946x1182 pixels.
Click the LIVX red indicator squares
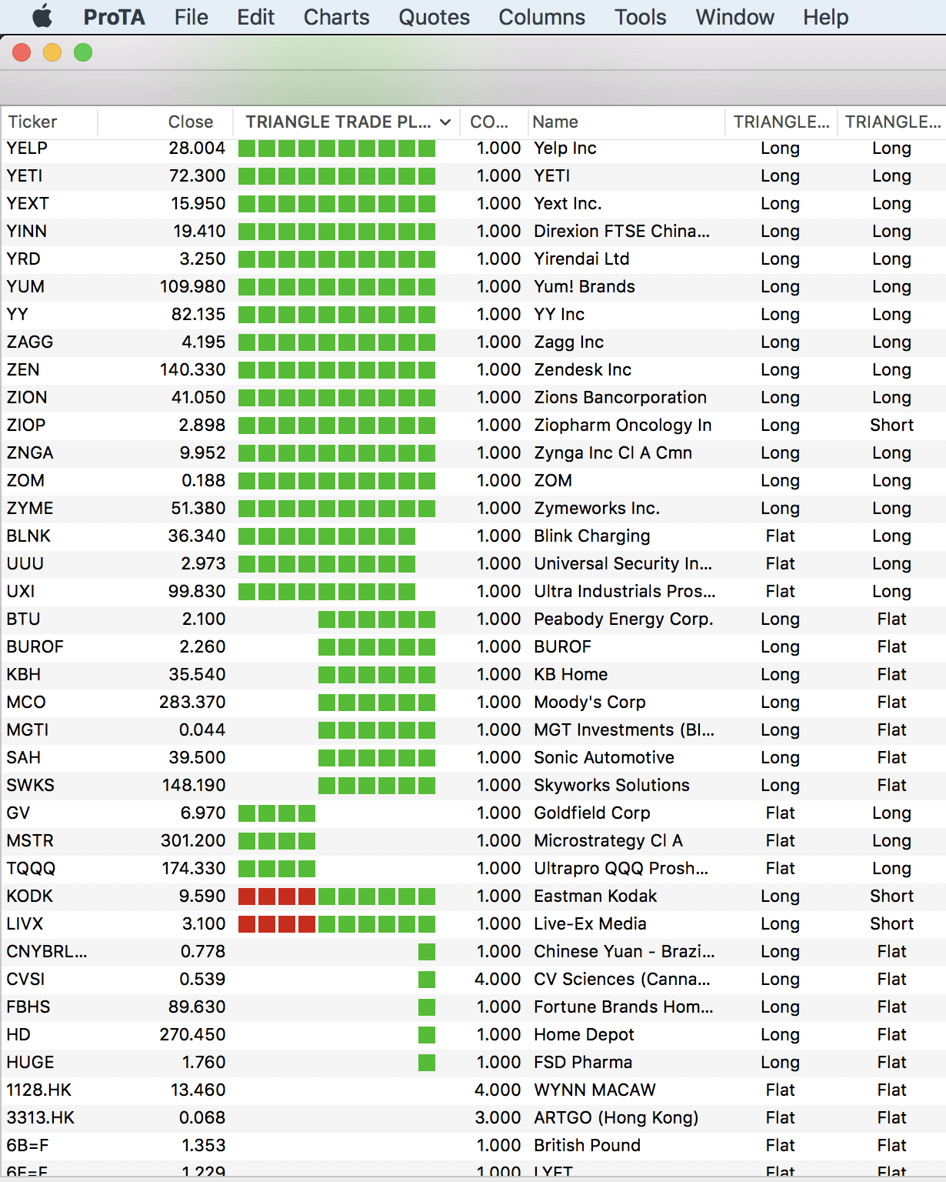pyautogui.click(x=277, y=924)
